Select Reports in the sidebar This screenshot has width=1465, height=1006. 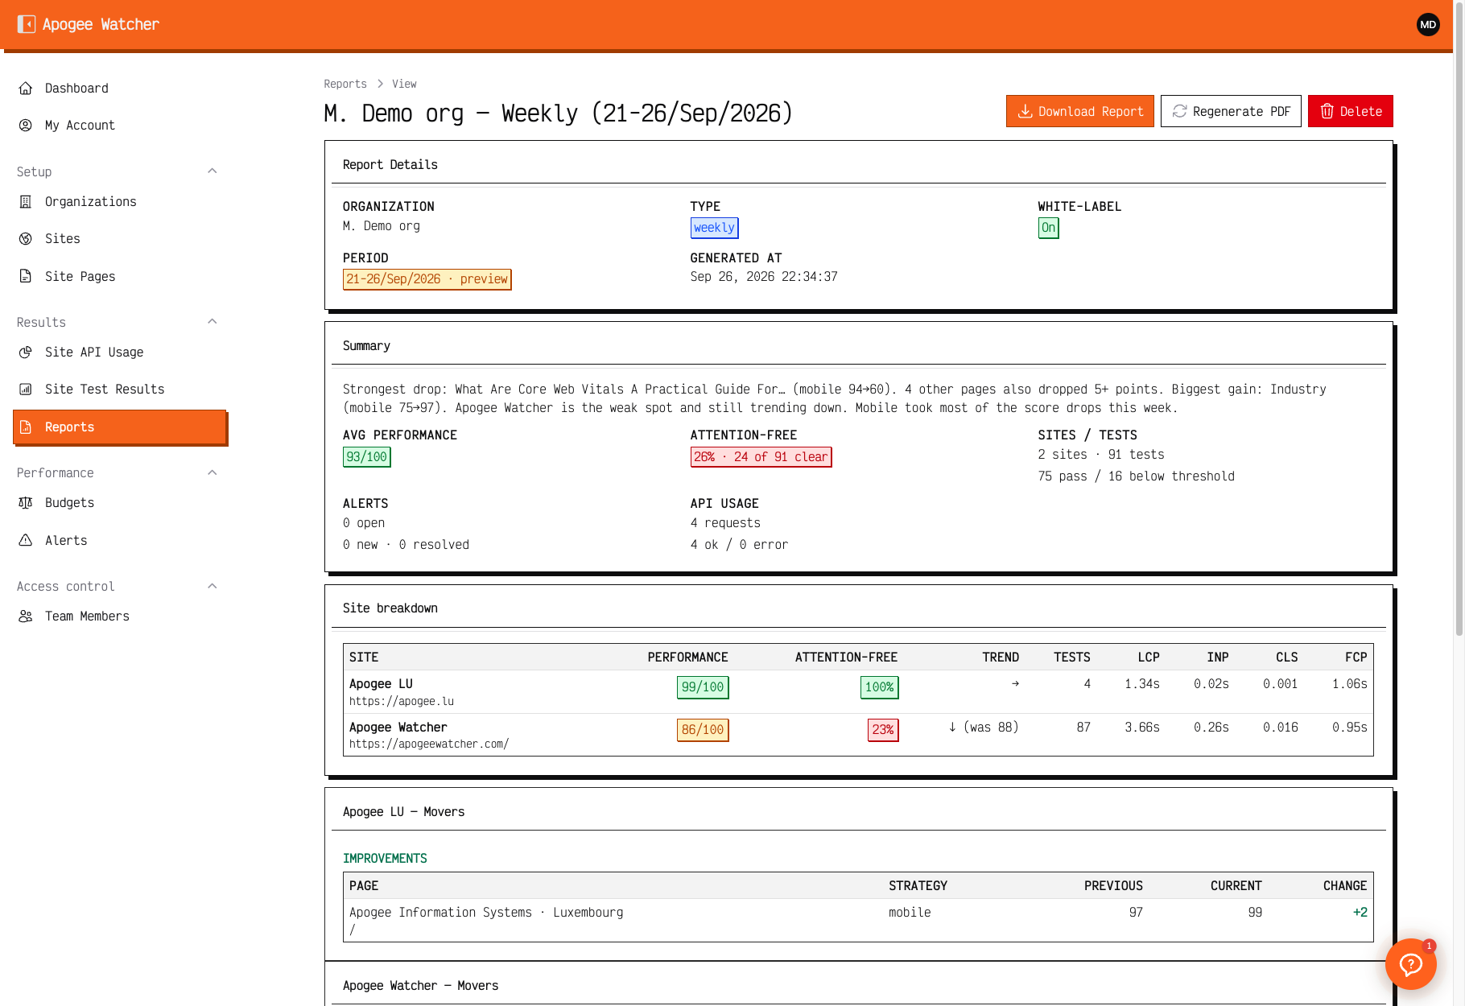click(x=120, y=427)
